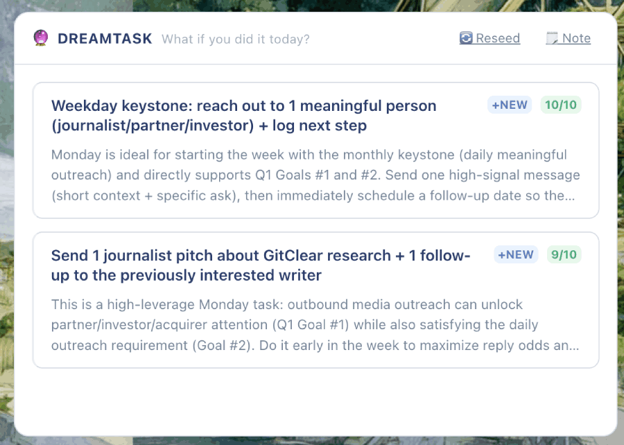Viewport: 624px width, 445px height.
Task: Click the "What if you did it today?" tagline
Action: pyautogui.click(x=236, y=39)
